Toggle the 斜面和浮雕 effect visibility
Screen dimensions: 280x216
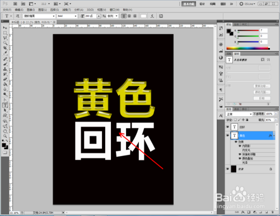coord(240,154)
